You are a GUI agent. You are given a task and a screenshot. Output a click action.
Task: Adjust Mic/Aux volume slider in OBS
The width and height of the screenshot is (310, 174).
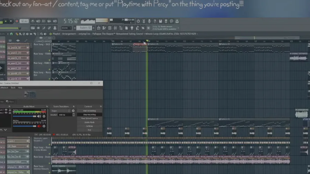tap(25, 126)
